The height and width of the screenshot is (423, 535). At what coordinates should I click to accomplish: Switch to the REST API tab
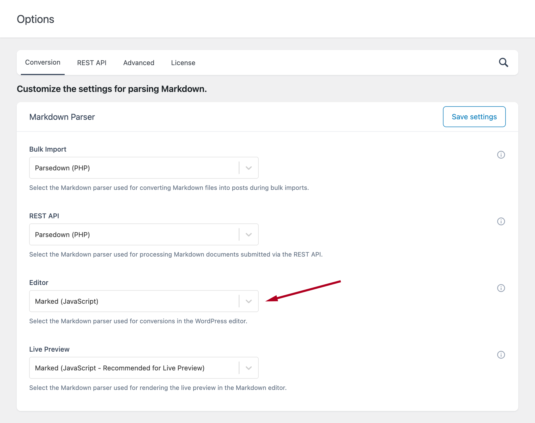point(92,63)
